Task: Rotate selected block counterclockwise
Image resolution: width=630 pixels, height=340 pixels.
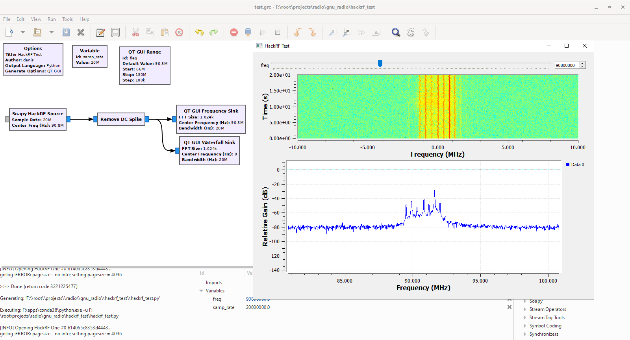Action: (298, 32)
